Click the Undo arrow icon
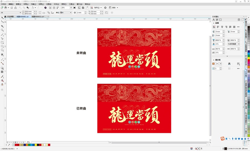Viewport: 250px width, 151px height. (x=32, y=8)
